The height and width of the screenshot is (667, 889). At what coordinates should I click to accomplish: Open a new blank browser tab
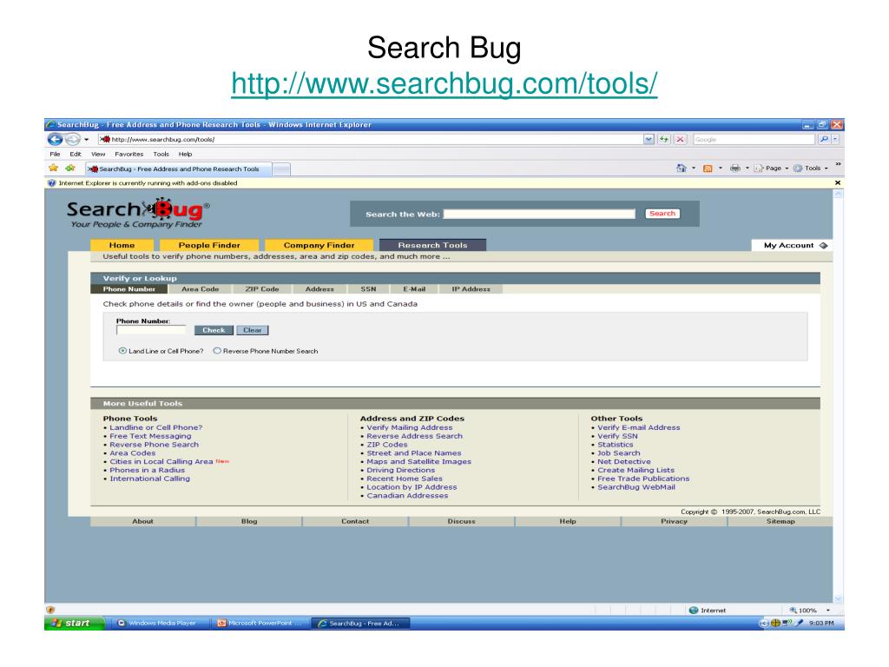(x=281, y=169)
